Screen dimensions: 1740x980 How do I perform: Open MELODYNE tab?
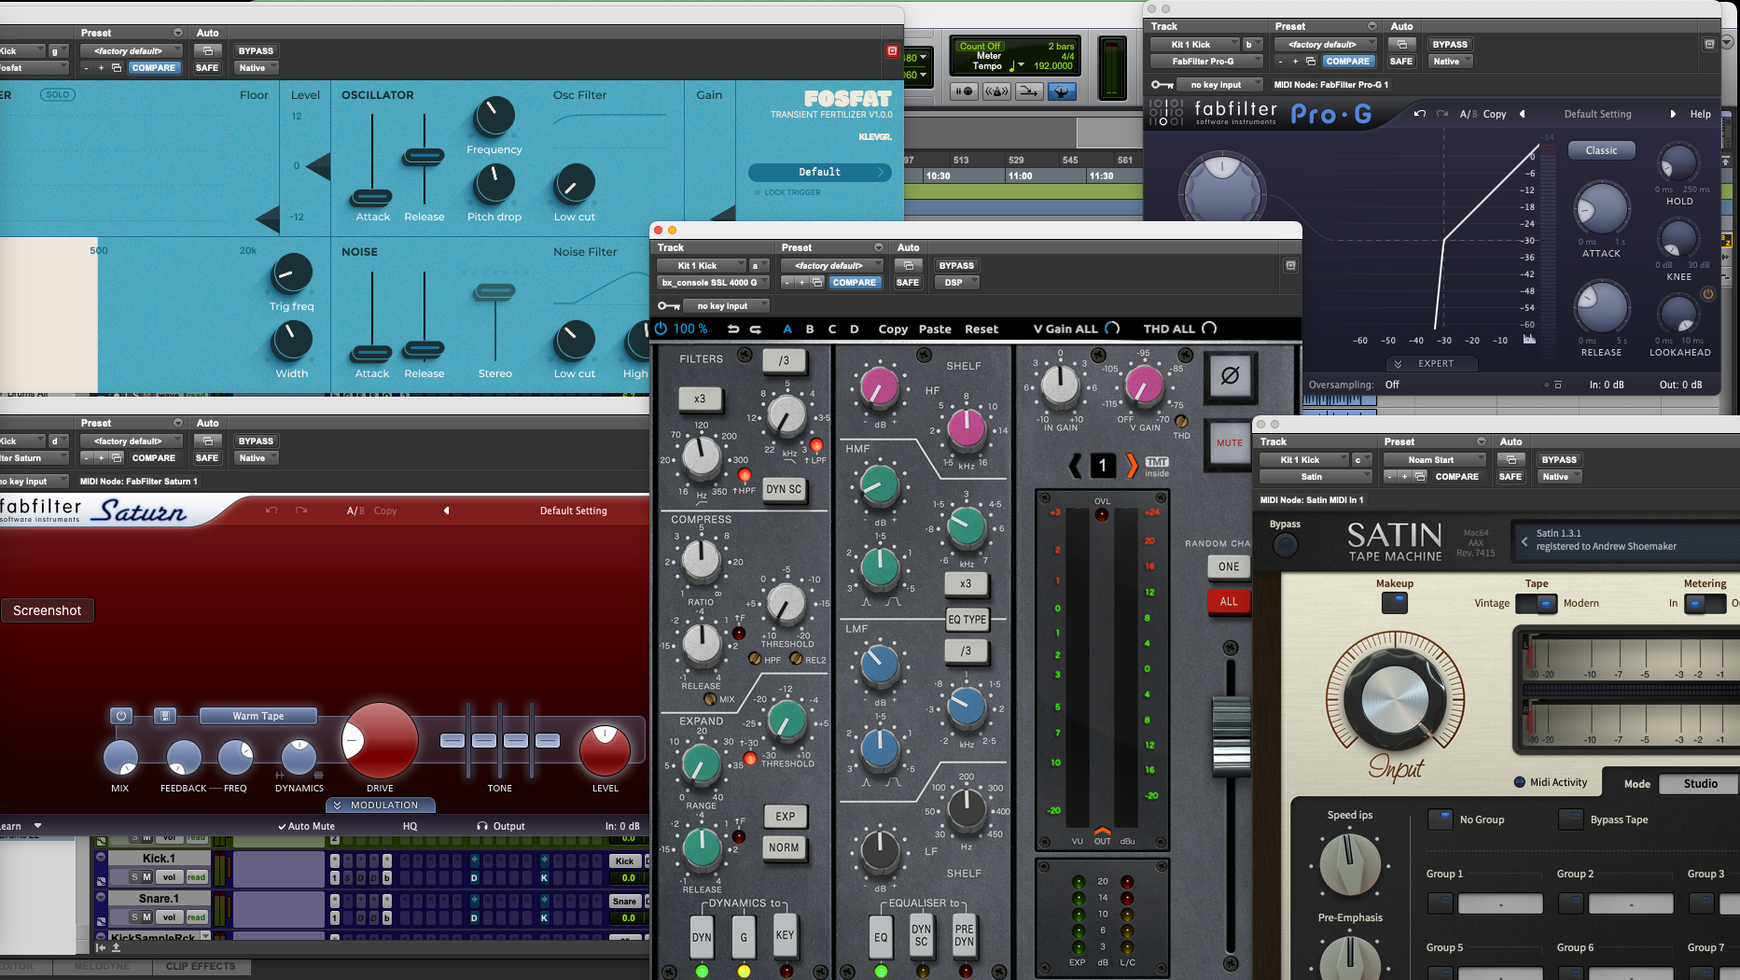click(103, 967)
